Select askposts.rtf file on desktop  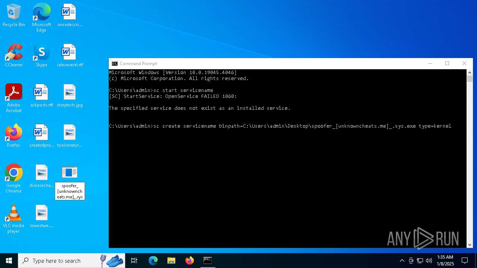coord(41,96)
